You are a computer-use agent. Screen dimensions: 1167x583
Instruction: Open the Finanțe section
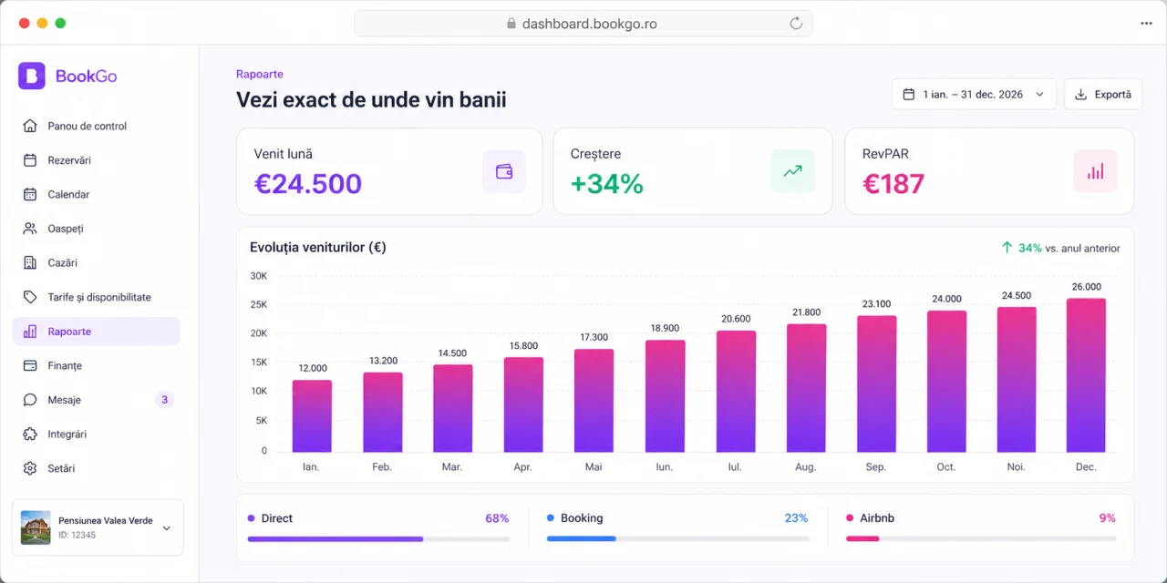(x=97, y=365)
